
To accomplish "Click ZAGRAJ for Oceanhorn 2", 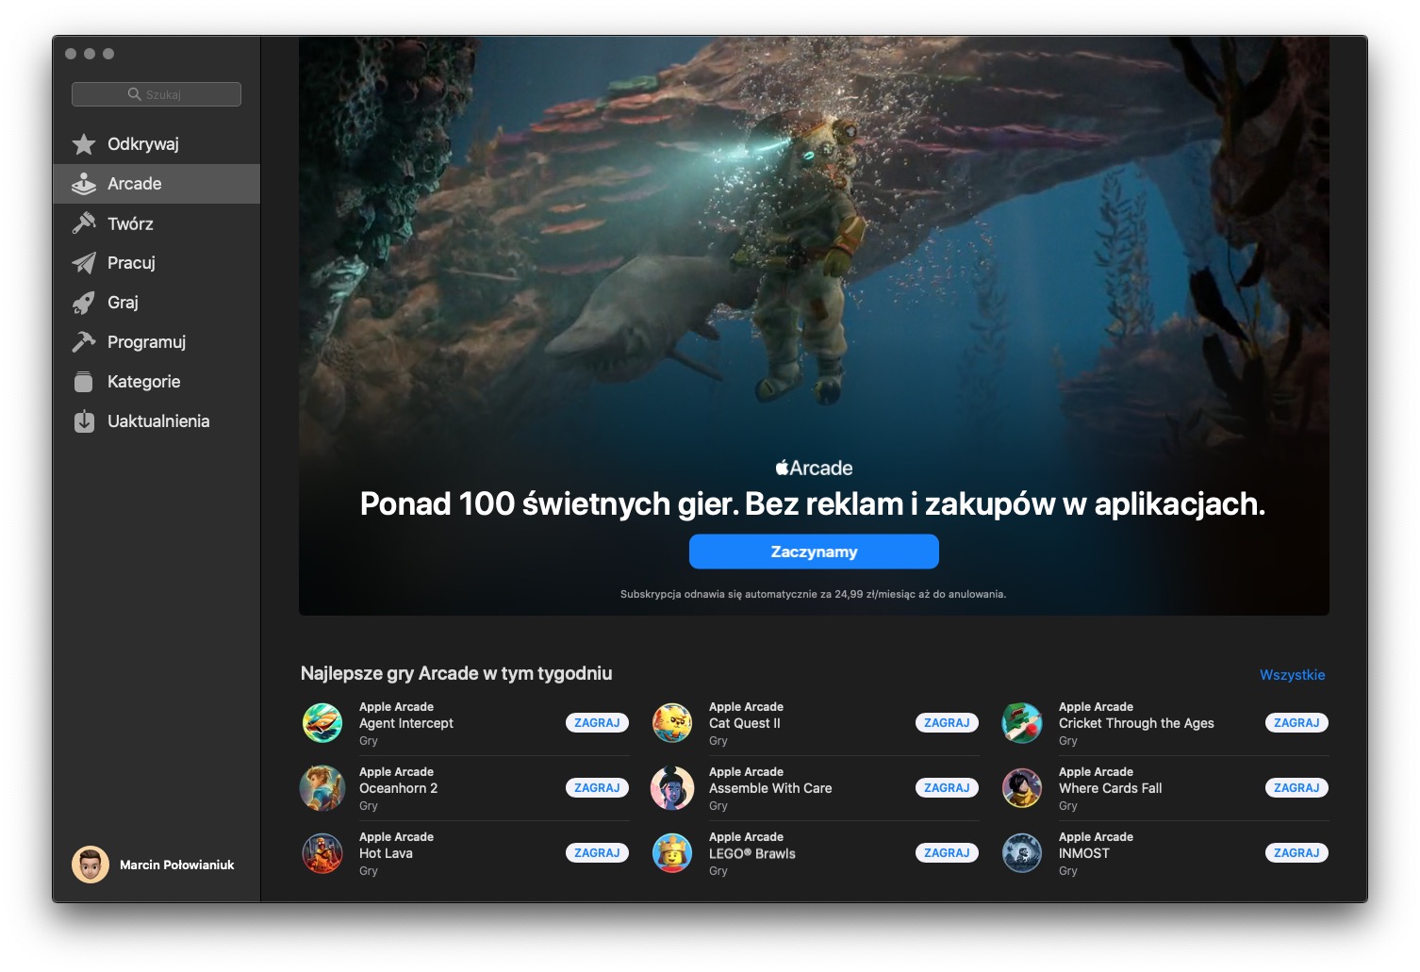I will 597,788.
